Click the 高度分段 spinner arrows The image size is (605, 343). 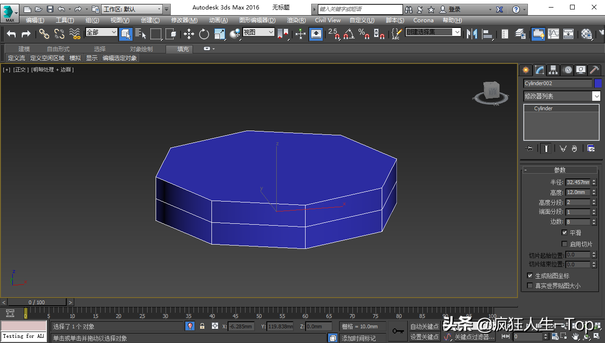coord(594,202)
